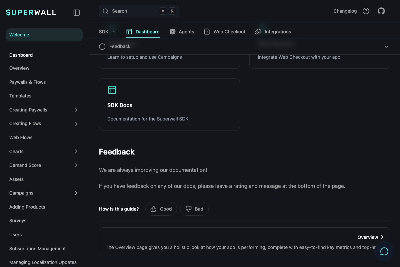
Task: Open the chat bubble widget
Action: coord(384,251)
